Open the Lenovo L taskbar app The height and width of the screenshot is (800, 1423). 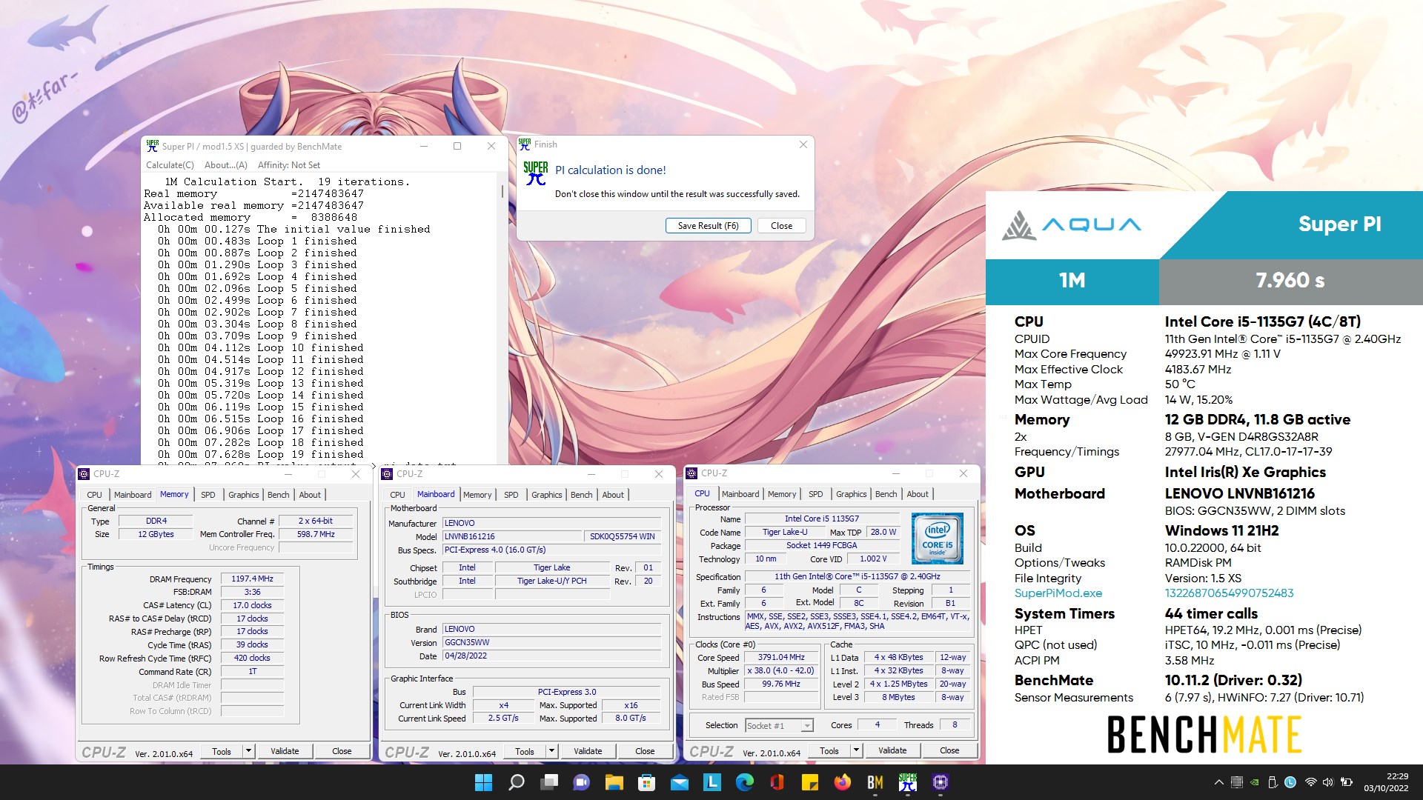712,782
